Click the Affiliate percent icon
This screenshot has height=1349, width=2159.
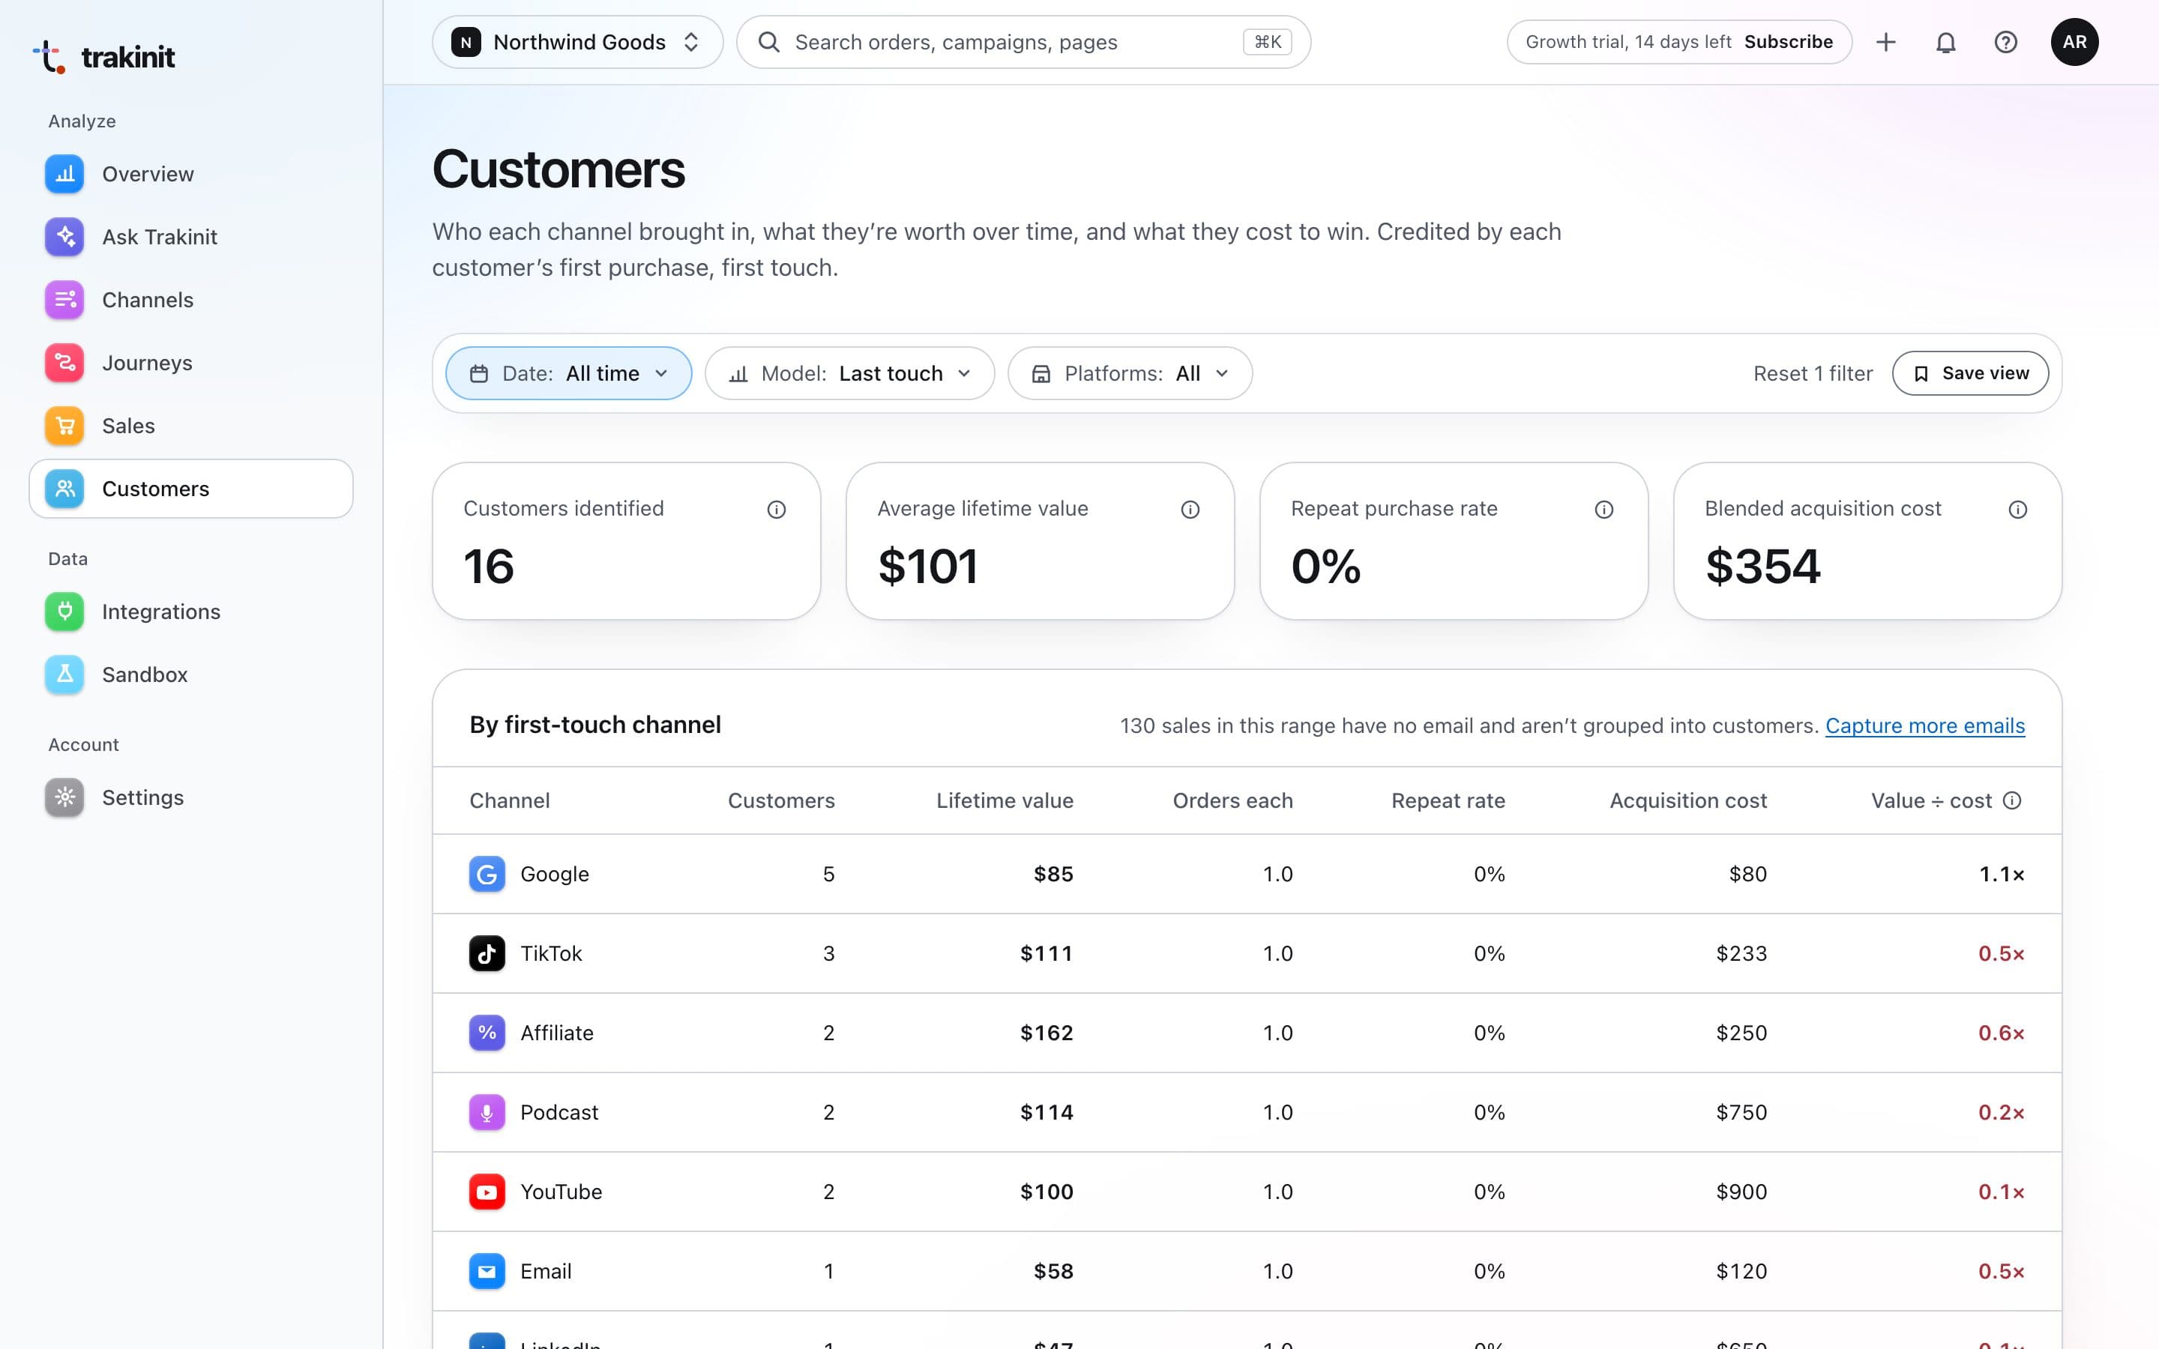pyautogui.click(x=487, y=1033)
